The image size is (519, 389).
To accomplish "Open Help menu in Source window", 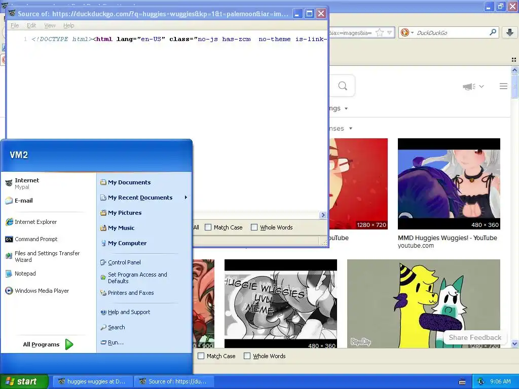I will coord(69,25).
